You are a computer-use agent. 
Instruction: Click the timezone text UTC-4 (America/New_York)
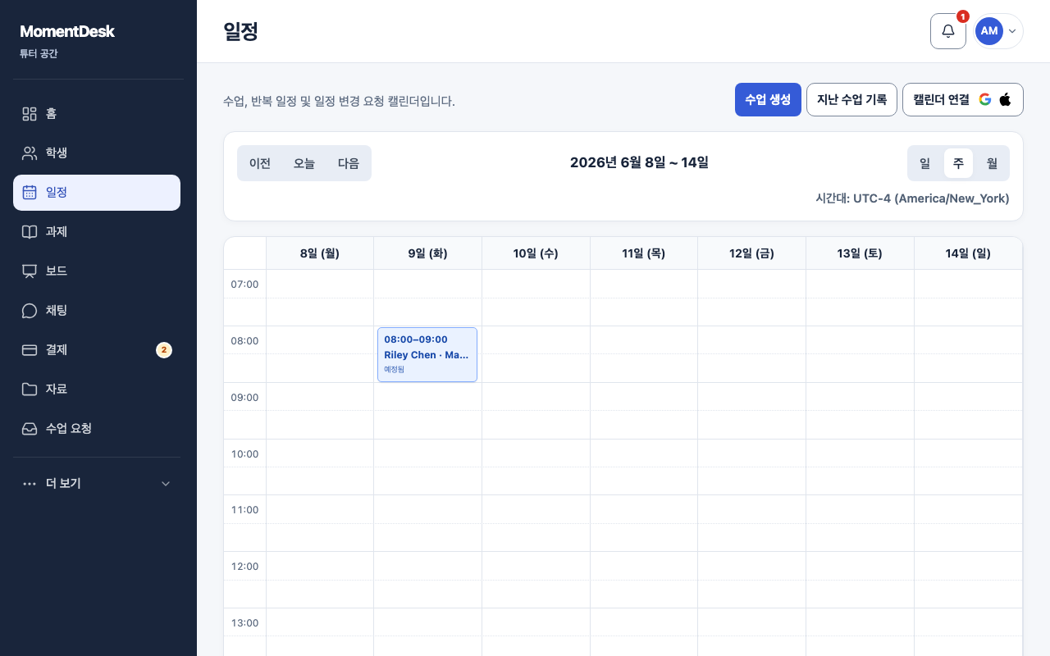(931, 198)
